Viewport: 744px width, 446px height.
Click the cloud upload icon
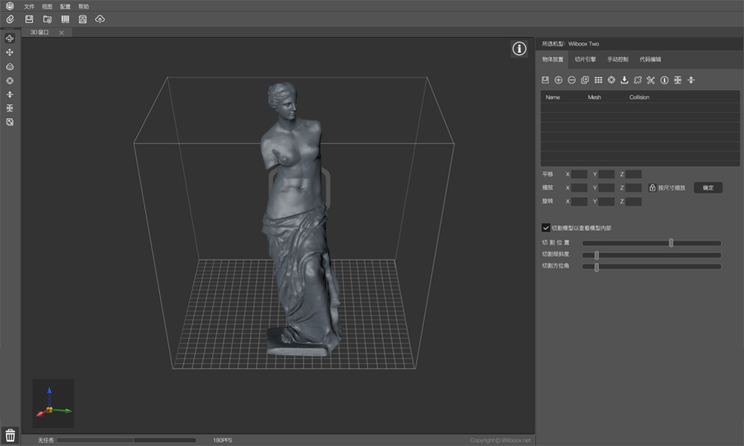tap(100, 19)
